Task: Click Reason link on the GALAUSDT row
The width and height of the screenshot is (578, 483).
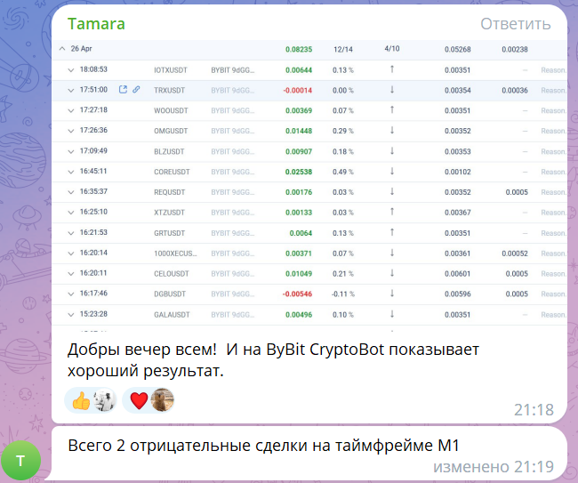Action: (x=554, y=315)
